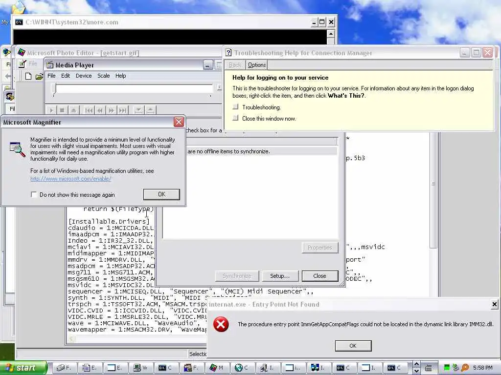Click the Play button in Media Player
The height and width of the screenshot is (375, 501).
point(51,110)
